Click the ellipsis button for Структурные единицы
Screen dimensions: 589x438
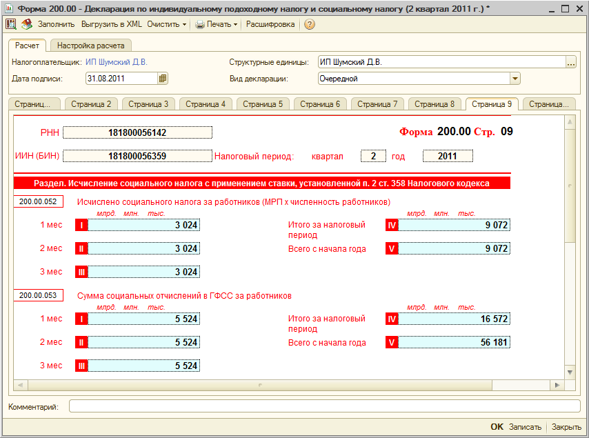pos(570,63)
